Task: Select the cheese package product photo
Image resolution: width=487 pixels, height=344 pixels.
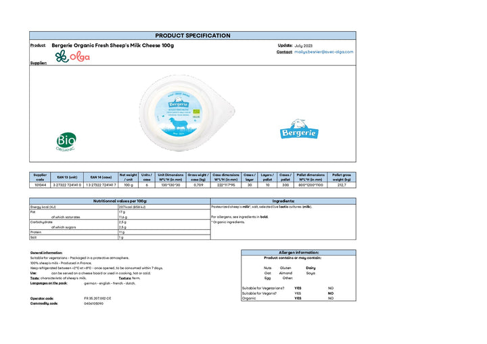Action: pos(187,113)
